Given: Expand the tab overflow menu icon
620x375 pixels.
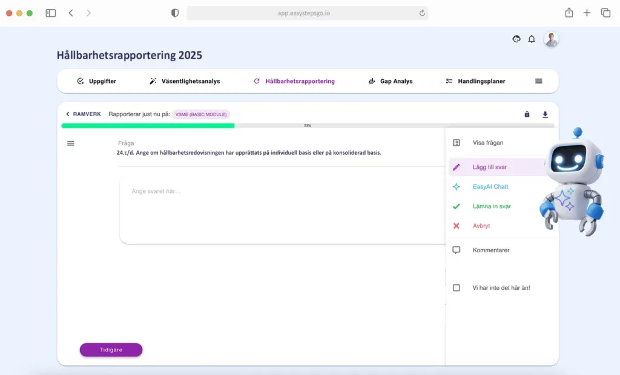Looking at the screenshot, I should click(x=538, y=80).
